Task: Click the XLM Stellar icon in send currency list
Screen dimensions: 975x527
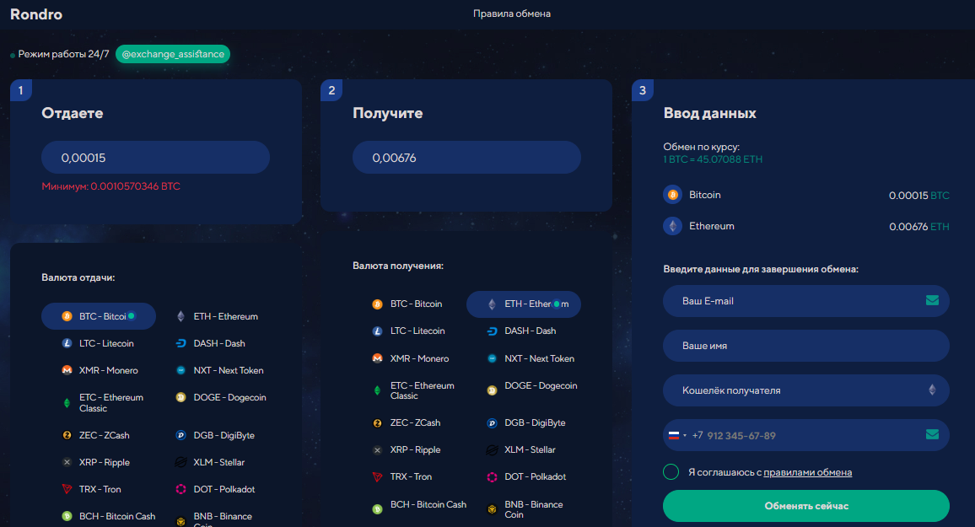Action: coord(181,462)
